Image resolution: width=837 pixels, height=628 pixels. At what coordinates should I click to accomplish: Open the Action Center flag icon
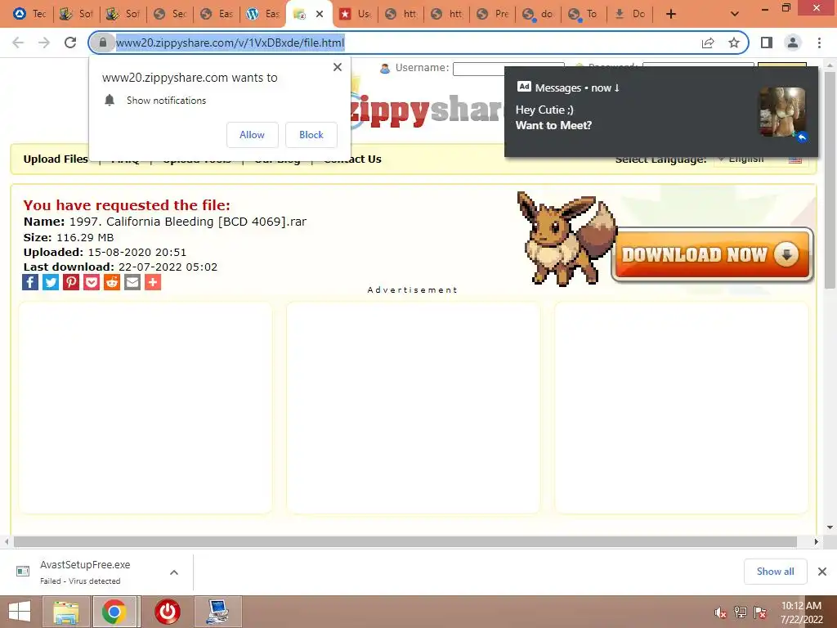click(760, 612)
